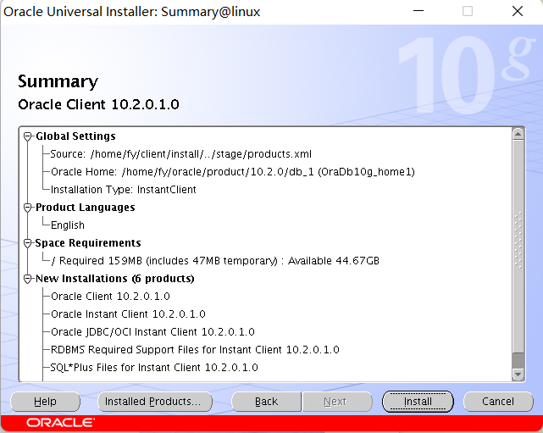
Task: Click the summary list scrollbar thumb
Action: pos(518,246)
